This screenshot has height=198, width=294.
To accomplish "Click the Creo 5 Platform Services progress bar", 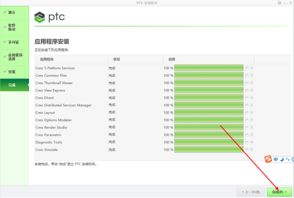I will click(x=209, y=68).
